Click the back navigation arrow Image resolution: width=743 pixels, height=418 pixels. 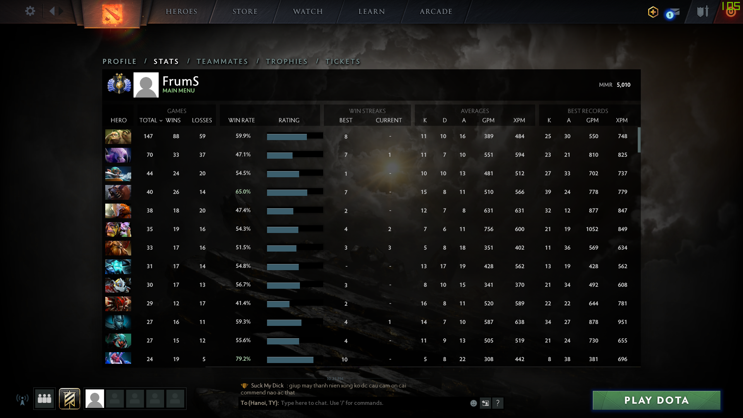(x=52, y=11)
